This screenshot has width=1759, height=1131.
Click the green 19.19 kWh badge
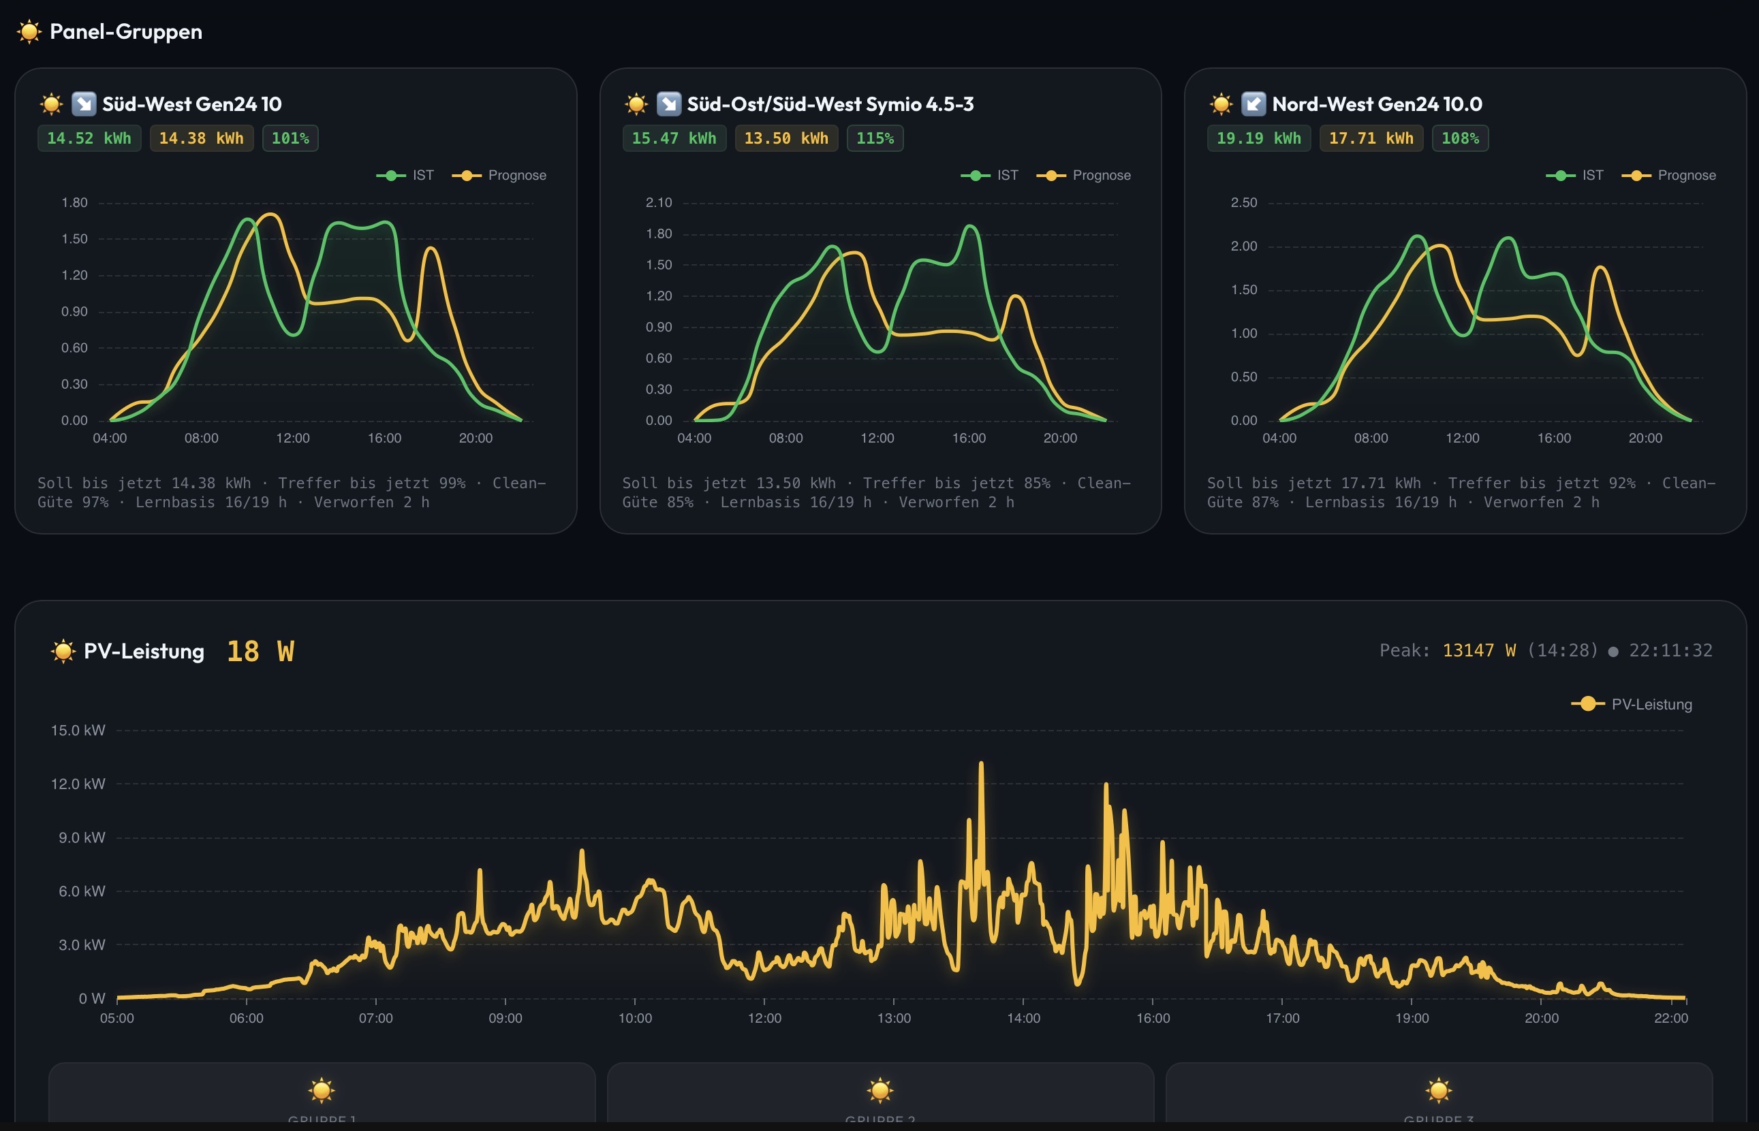coord(1260,138)
